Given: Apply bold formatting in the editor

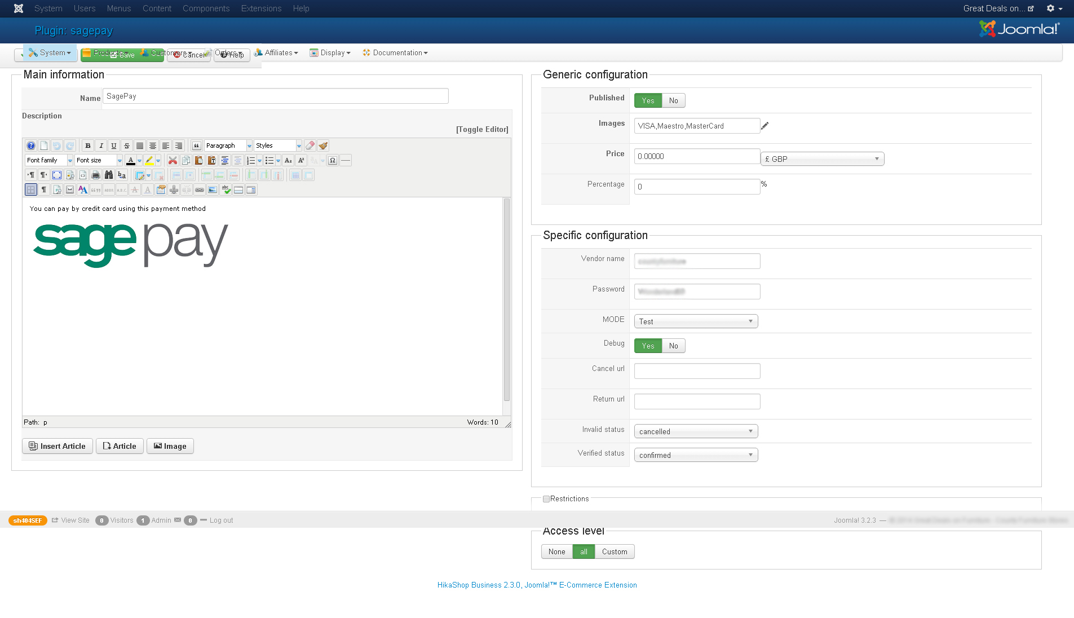Looking at the screenshot, I should 88,145.
